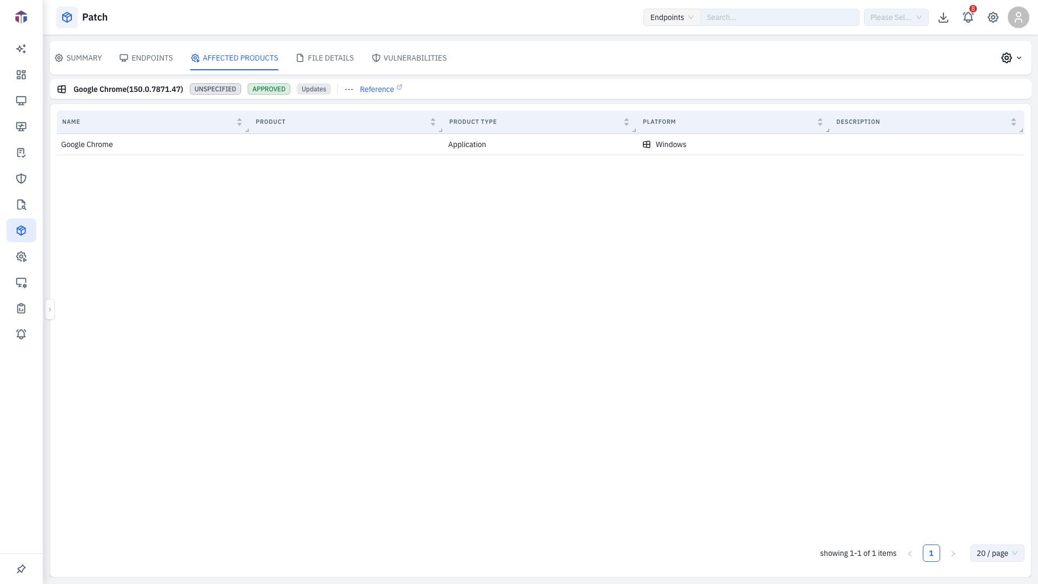This screenshot has height=584, width=1038.
Task: Click the shield icon in sidebar
Action: pos(21,178)
